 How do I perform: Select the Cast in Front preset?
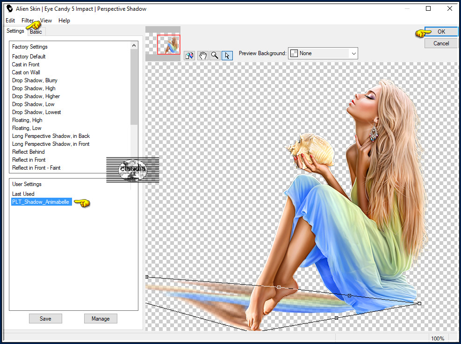pyautogui.click(x=26, y=64)
